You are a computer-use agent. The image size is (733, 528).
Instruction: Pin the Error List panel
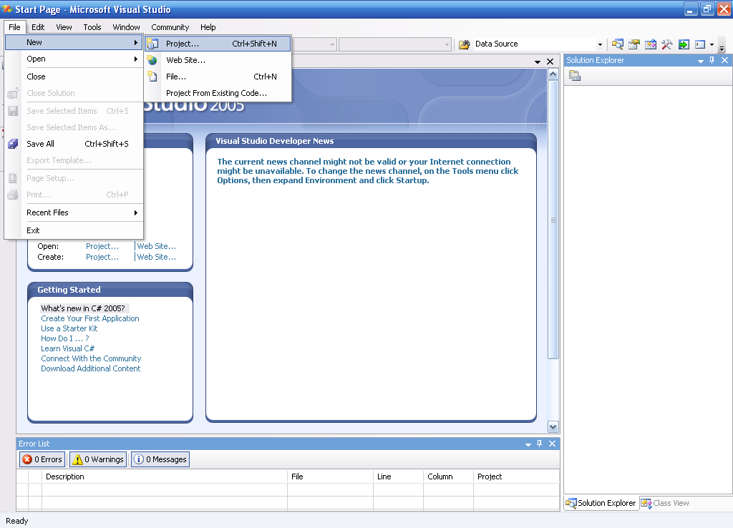(539, 444)
